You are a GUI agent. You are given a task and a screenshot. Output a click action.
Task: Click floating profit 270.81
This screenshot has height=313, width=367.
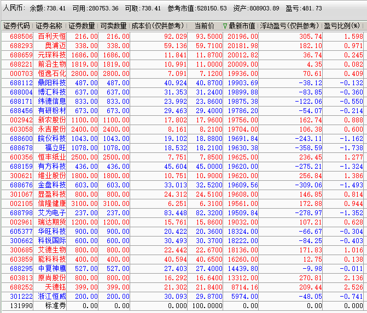click(311, 278)
